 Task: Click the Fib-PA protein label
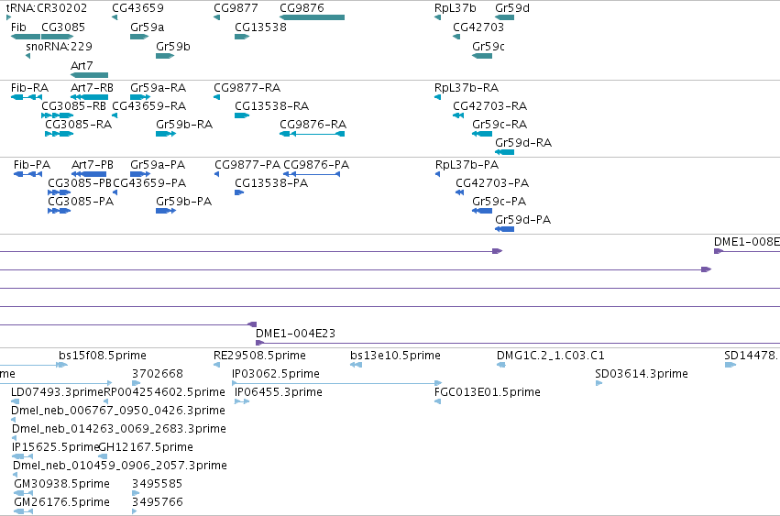coord(32,165)
